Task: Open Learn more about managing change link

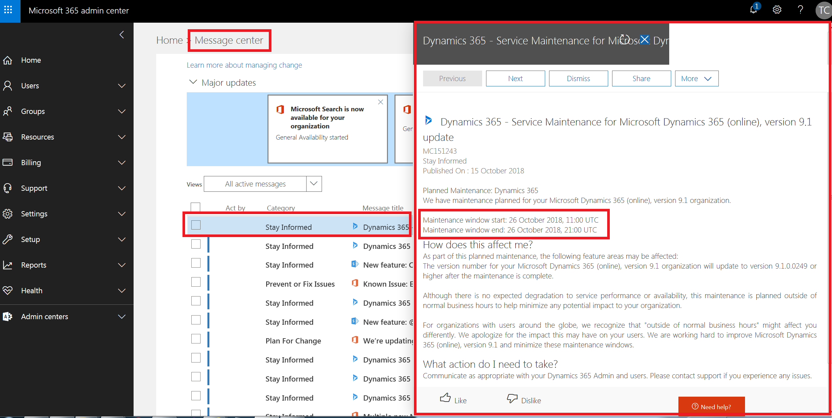Action: pos(244,65)
